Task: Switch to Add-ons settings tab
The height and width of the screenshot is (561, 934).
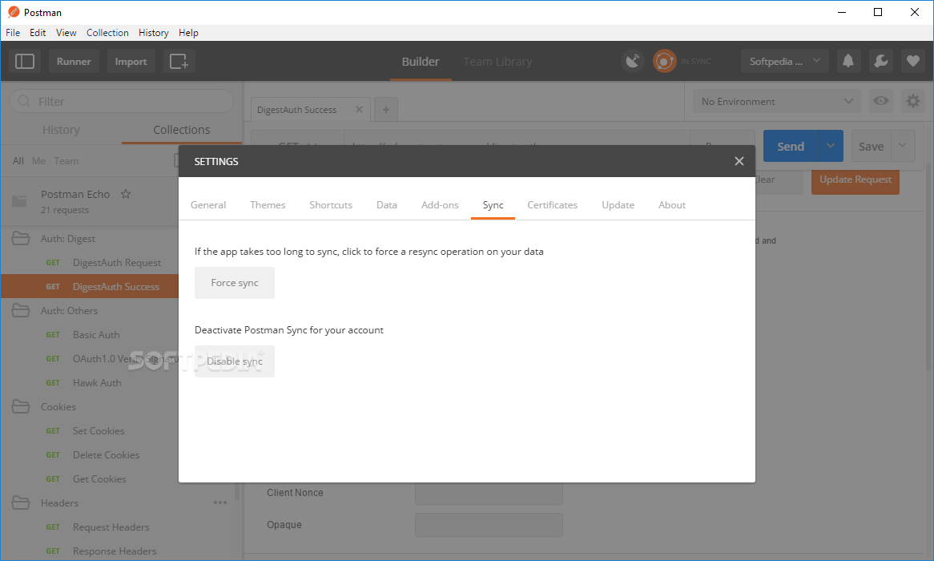Action: coord(440,205)
